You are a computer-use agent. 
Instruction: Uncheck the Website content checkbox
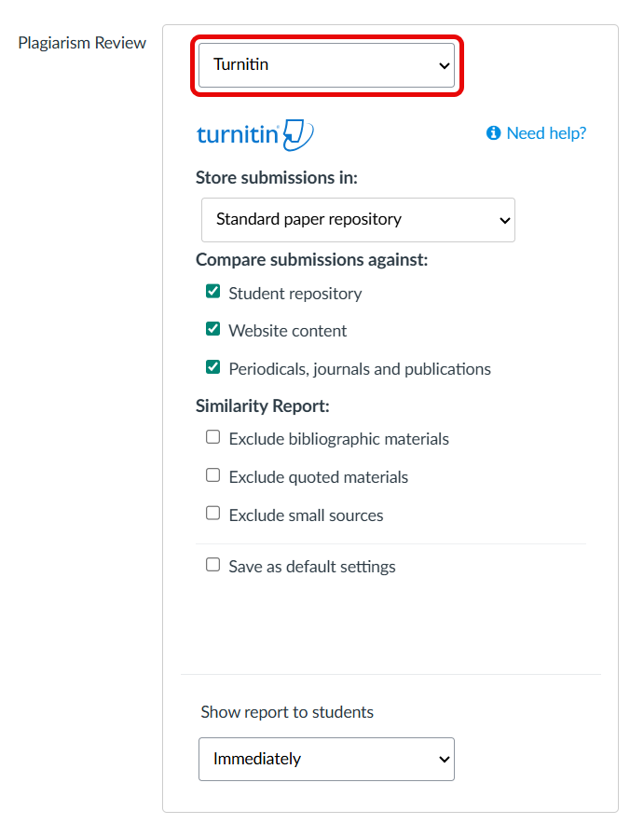click(x=213, y=329)
